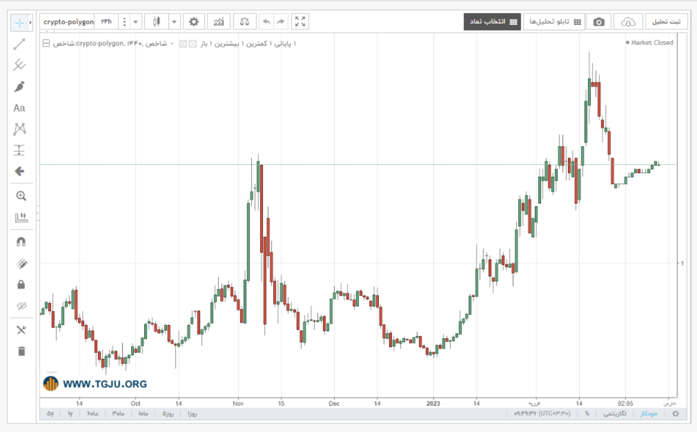Click the انتخاب نماد symbol selection button

pos(492,22)
